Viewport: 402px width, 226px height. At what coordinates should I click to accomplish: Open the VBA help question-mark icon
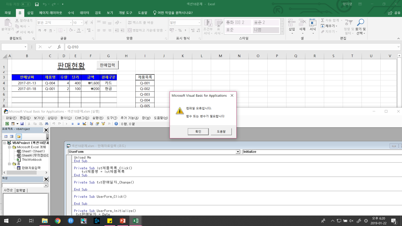click(116, 124)
